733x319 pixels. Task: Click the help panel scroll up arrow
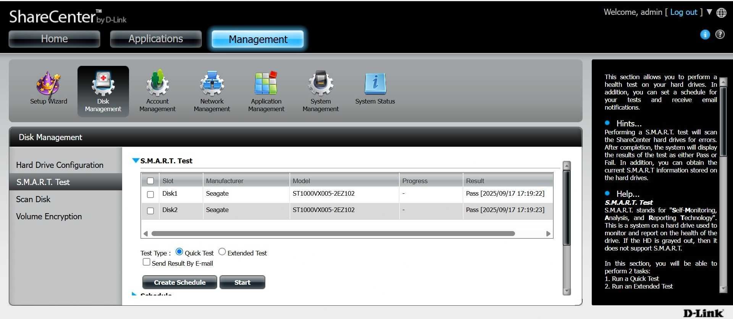(723, 82)
